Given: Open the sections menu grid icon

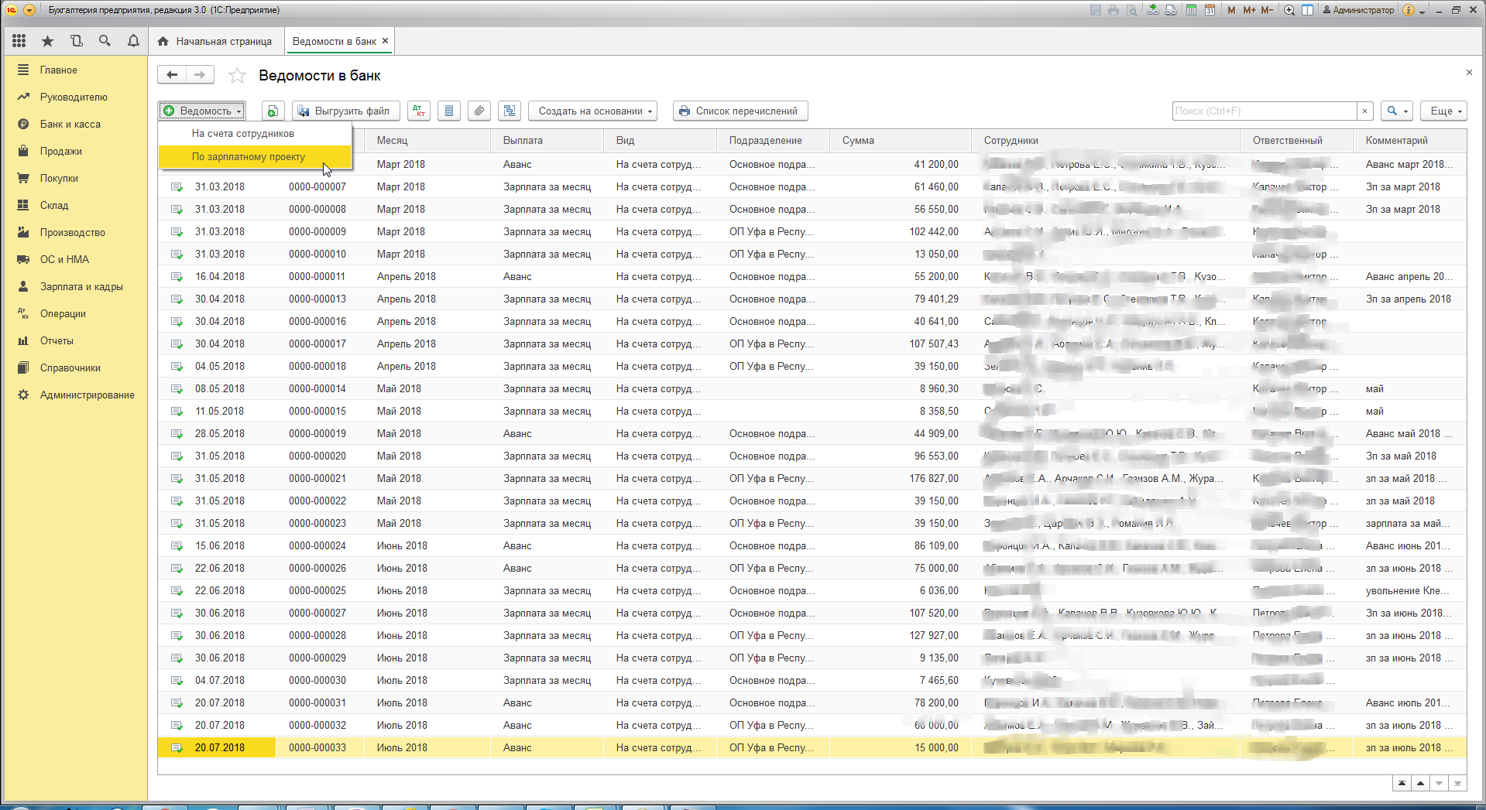Looking at the screenshot, I should click(x=19, y=41).
